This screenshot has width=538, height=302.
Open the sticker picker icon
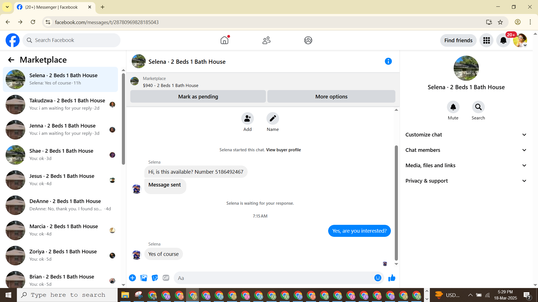click(x=155, y=278)
